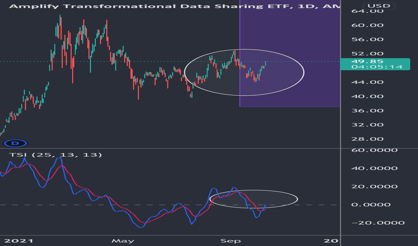Click the 40.0000 TSI axis label
418x246 pixels.
[x=374, y=168]
